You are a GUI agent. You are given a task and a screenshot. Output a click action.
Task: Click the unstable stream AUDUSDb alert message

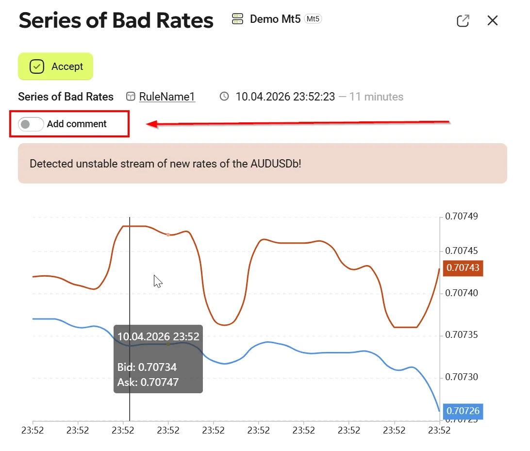[166, 164]
